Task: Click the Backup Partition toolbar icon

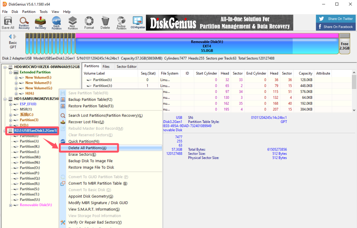Action: (121, 23)
